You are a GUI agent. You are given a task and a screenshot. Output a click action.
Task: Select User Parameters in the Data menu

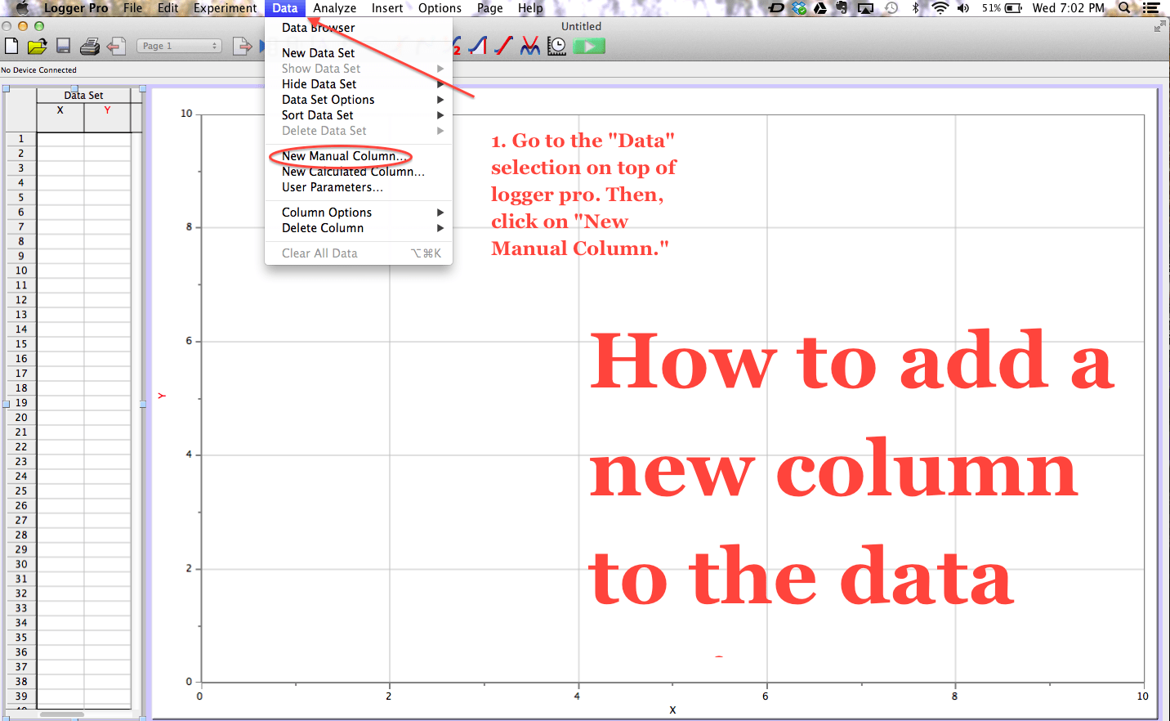point(359,187)
